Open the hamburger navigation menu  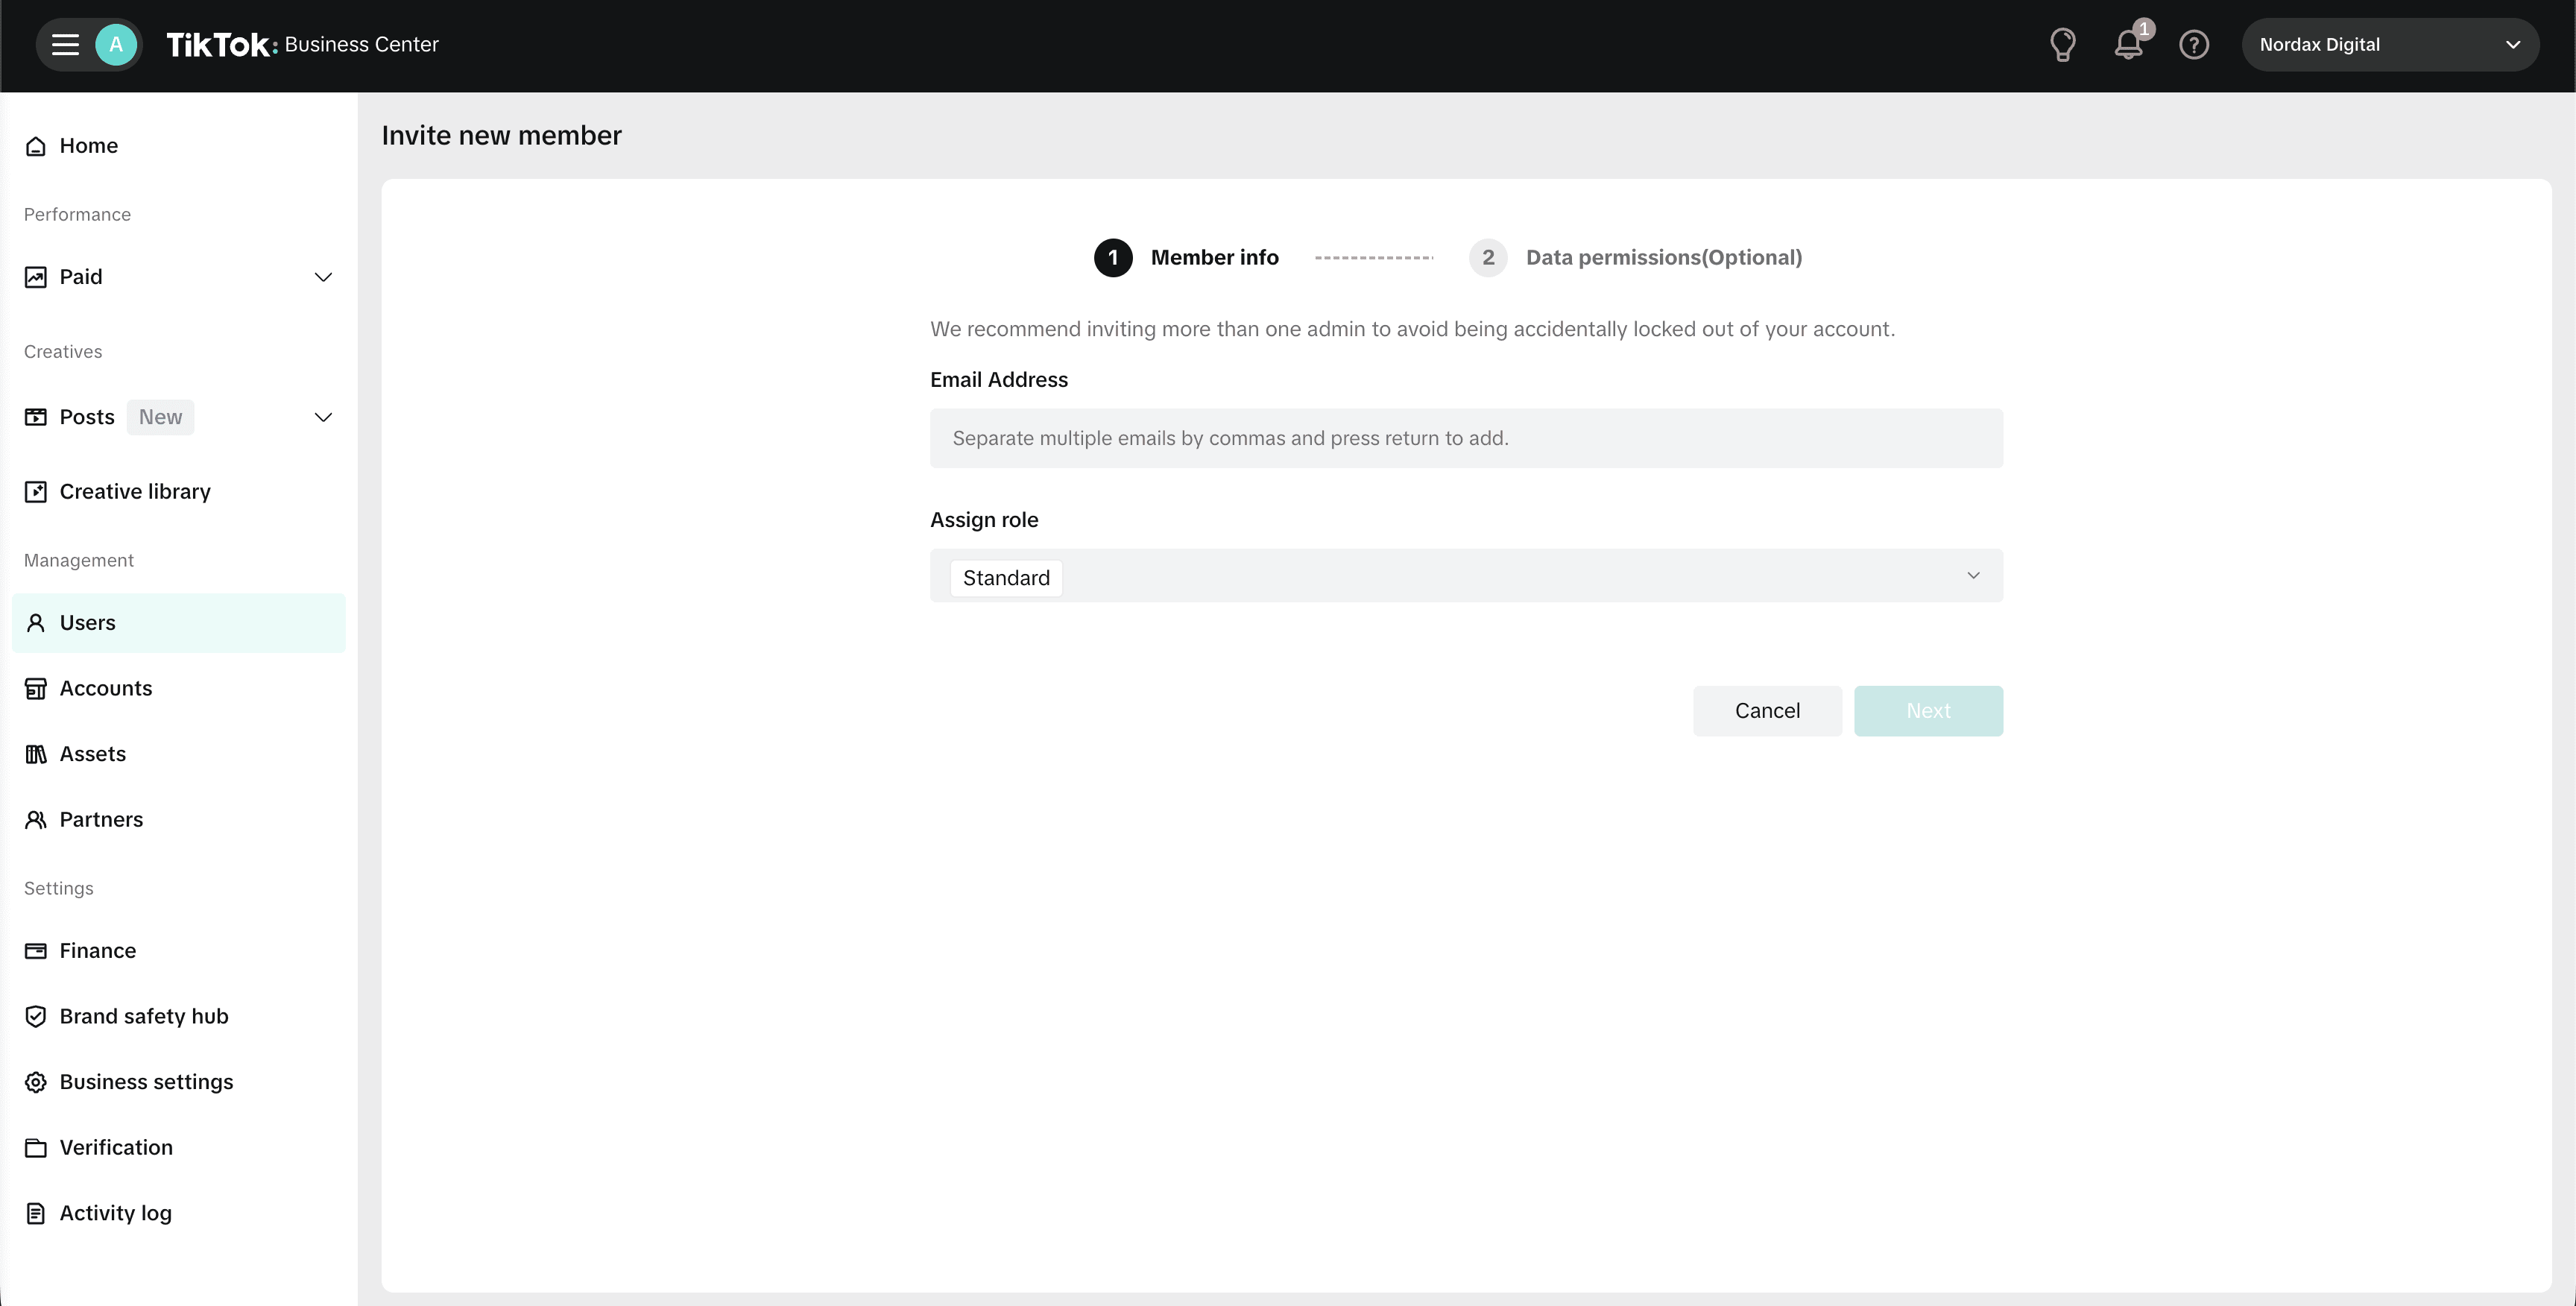(x=63, y=44)
